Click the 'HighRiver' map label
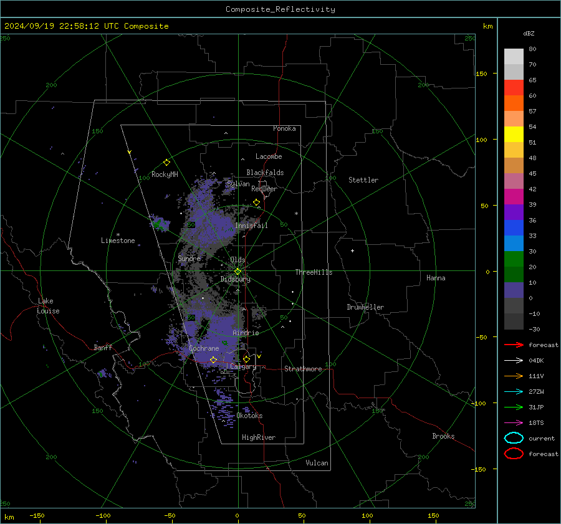561x524 pixels. 259,437
